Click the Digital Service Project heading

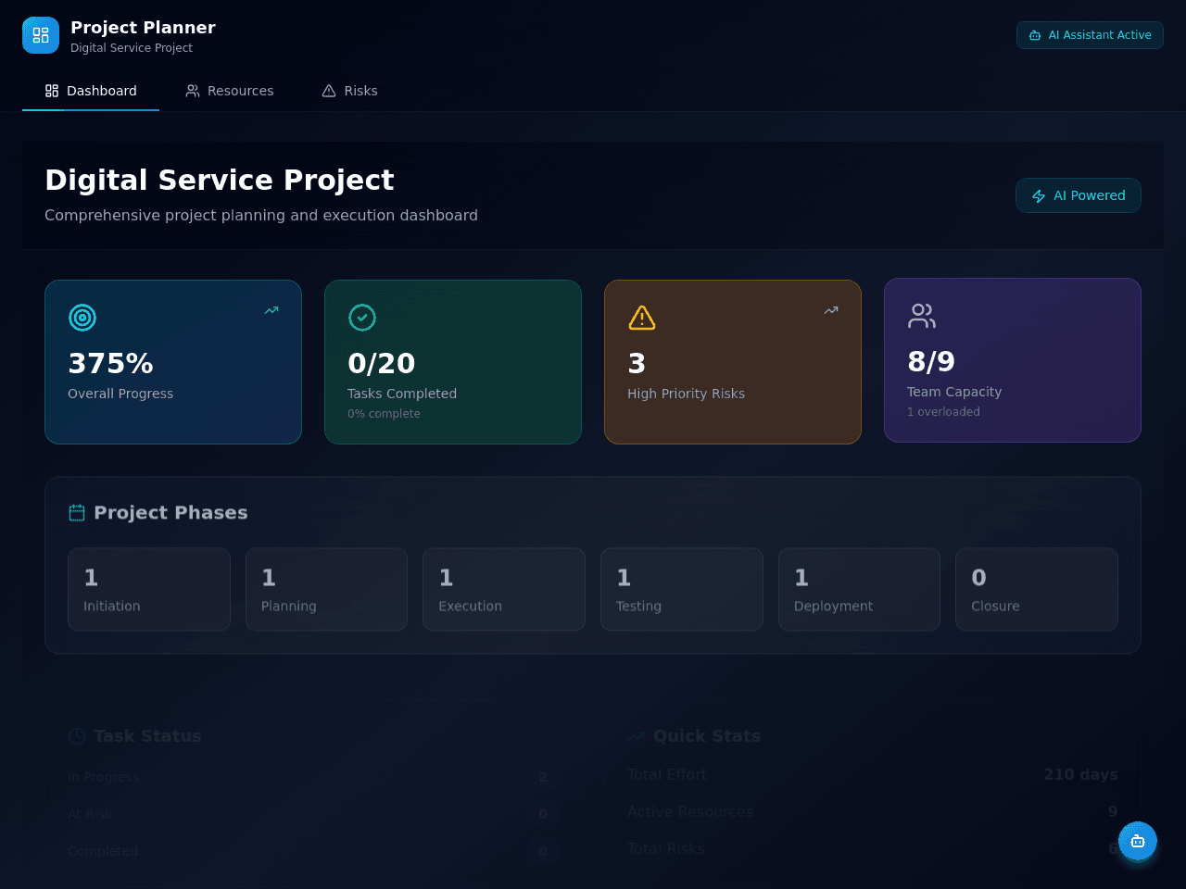220,180
